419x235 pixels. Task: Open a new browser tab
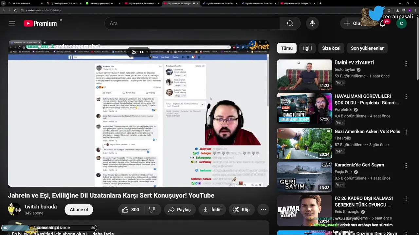(x=320, y=3)
